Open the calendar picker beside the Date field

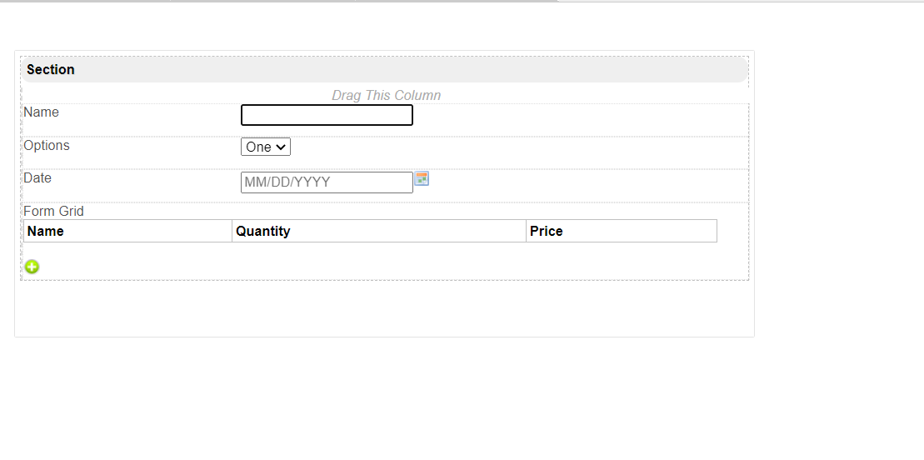coord(422,178)
